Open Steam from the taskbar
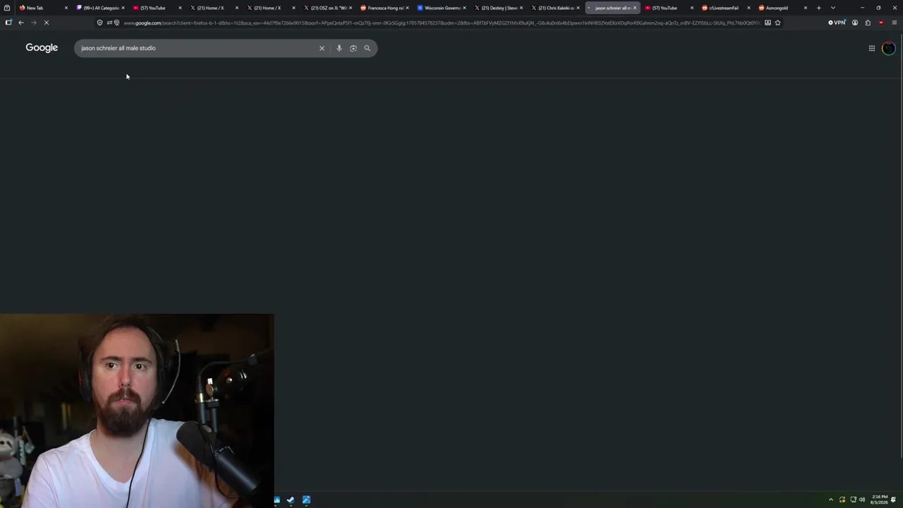The height and width of the screenshot is (508, 903). coord(291,500)
